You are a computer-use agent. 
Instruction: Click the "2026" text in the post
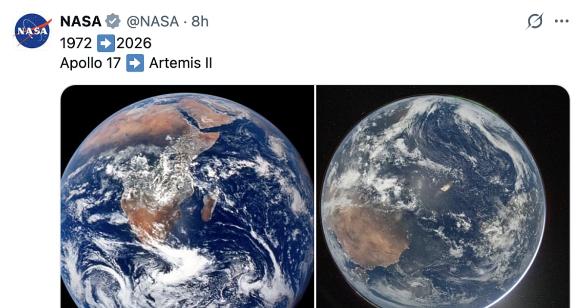point(134,43)
